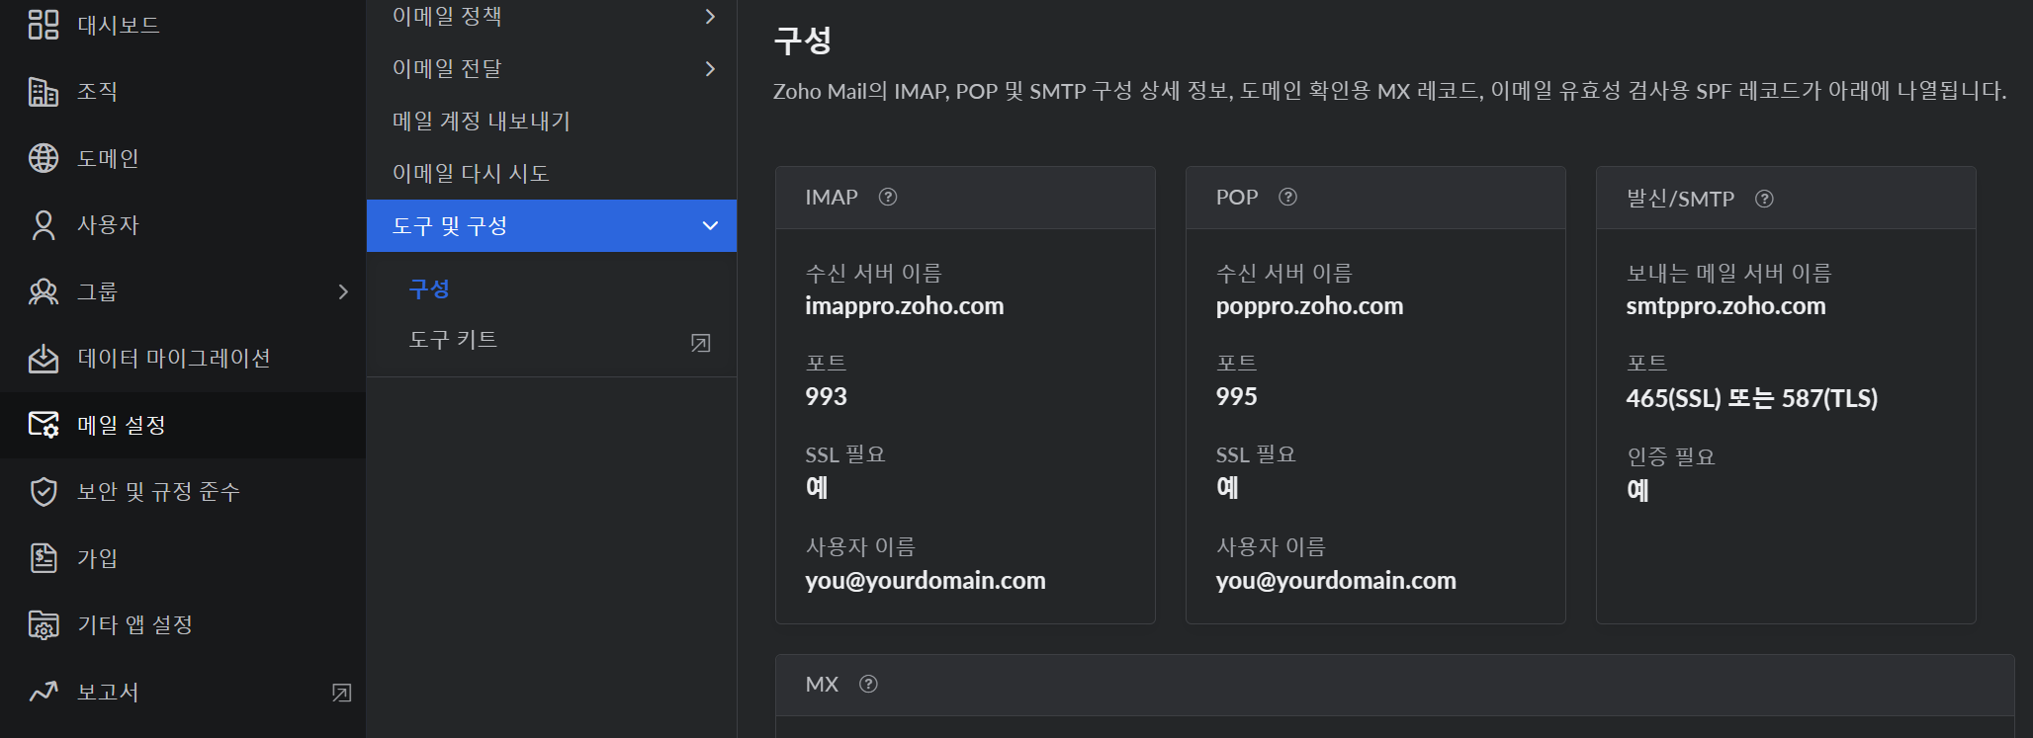
Task: Collapse the 도구 및 구성 chevron
Action: click(710, 225)
